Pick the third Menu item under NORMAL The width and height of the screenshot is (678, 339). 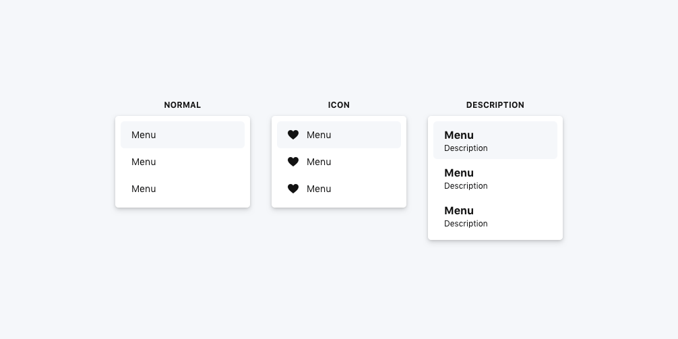pos(144,189)
